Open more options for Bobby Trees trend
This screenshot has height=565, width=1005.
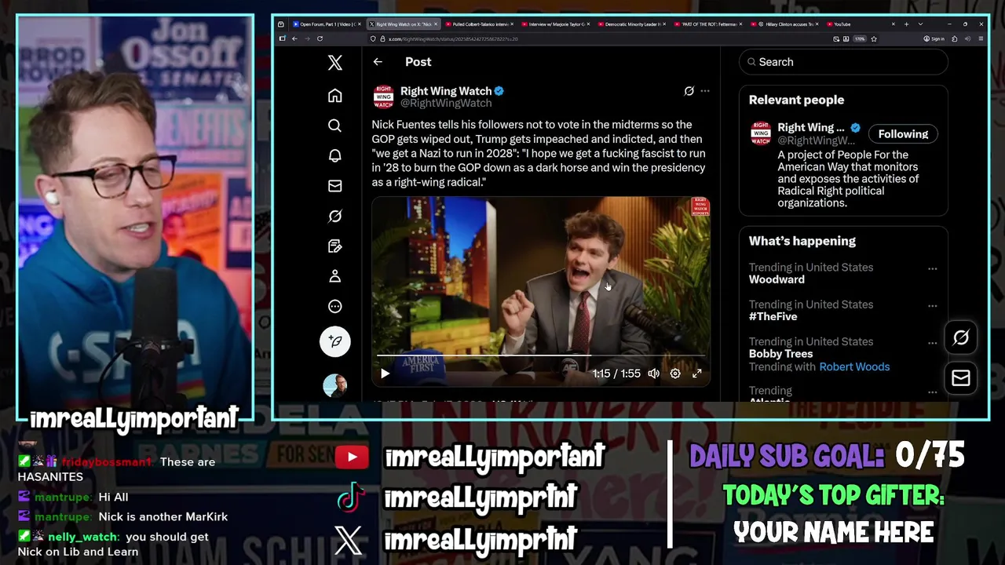pos(932,343)
